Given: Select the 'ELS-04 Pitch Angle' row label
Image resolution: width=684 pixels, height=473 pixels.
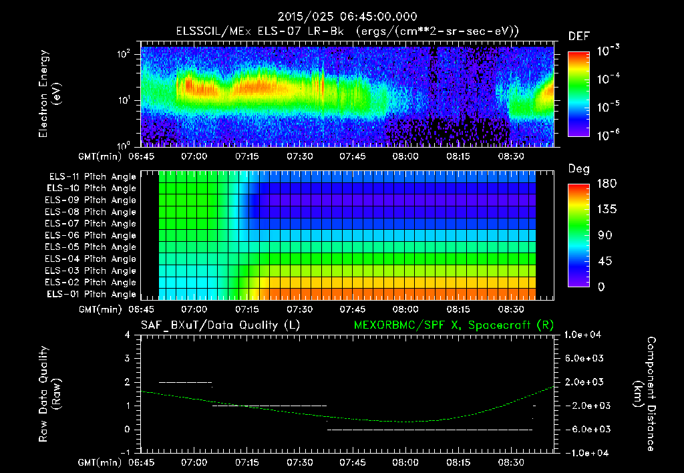Looking at the screenshot, I should [91, 259].
